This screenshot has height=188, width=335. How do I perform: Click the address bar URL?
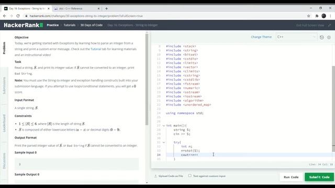[86, 16]
